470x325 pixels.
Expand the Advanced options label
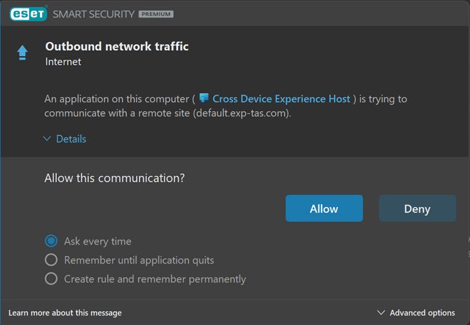422,312
